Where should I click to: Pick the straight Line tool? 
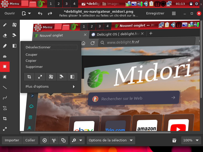pyautogui.click(x=5, y=88)
